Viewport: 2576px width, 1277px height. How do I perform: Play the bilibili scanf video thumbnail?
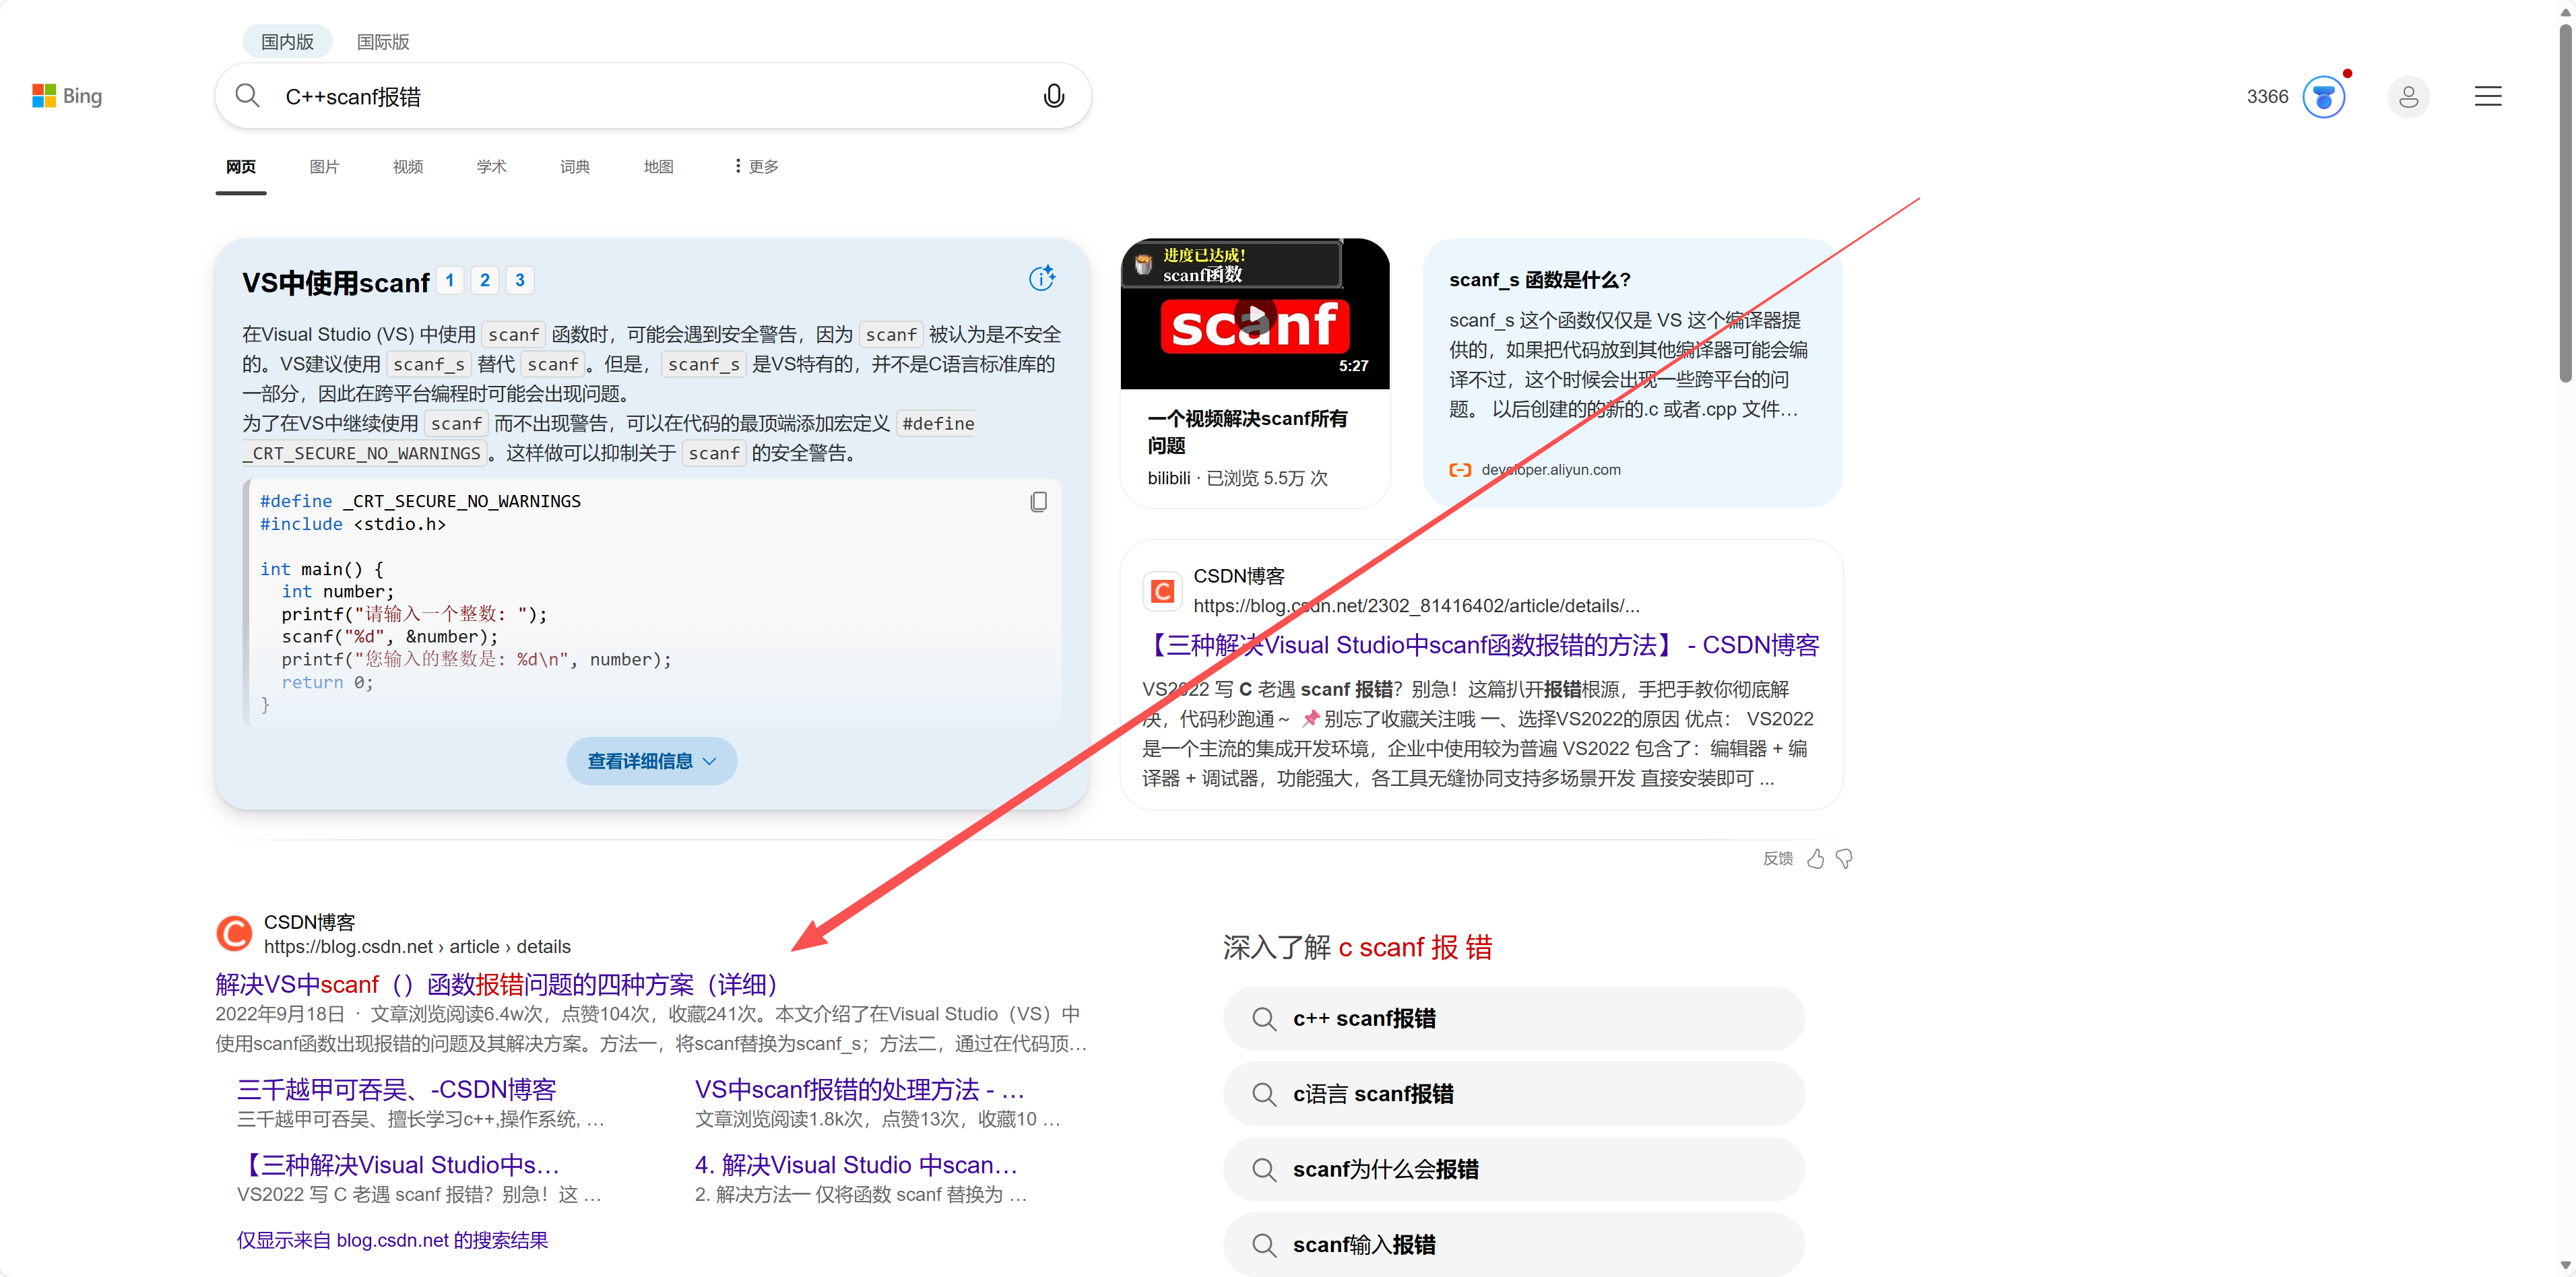point(1254,316)
